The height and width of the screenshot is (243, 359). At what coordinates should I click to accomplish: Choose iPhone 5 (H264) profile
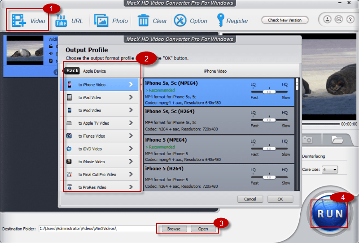pos(219,178)
